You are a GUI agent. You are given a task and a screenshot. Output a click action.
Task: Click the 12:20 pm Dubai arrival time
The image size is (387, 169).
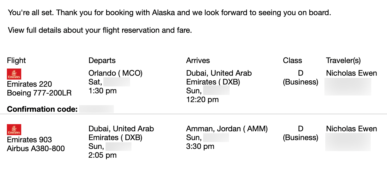click(203, 100)
